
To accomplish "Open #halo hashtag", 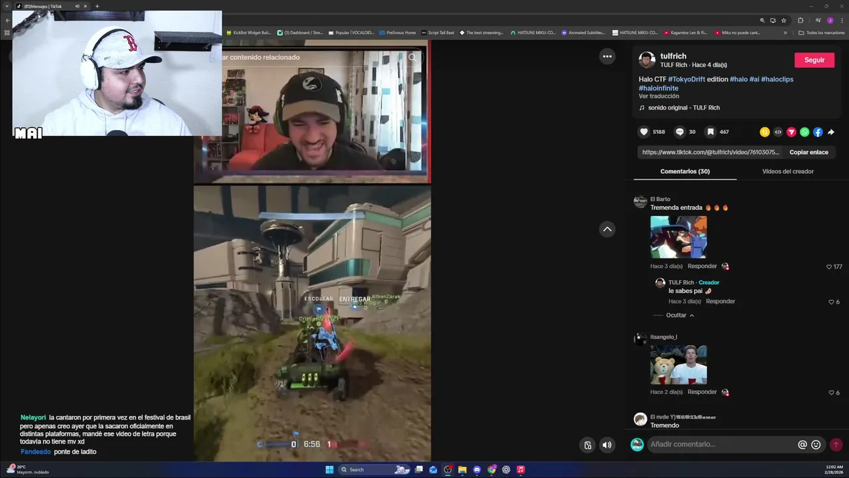I will (738, 79).
